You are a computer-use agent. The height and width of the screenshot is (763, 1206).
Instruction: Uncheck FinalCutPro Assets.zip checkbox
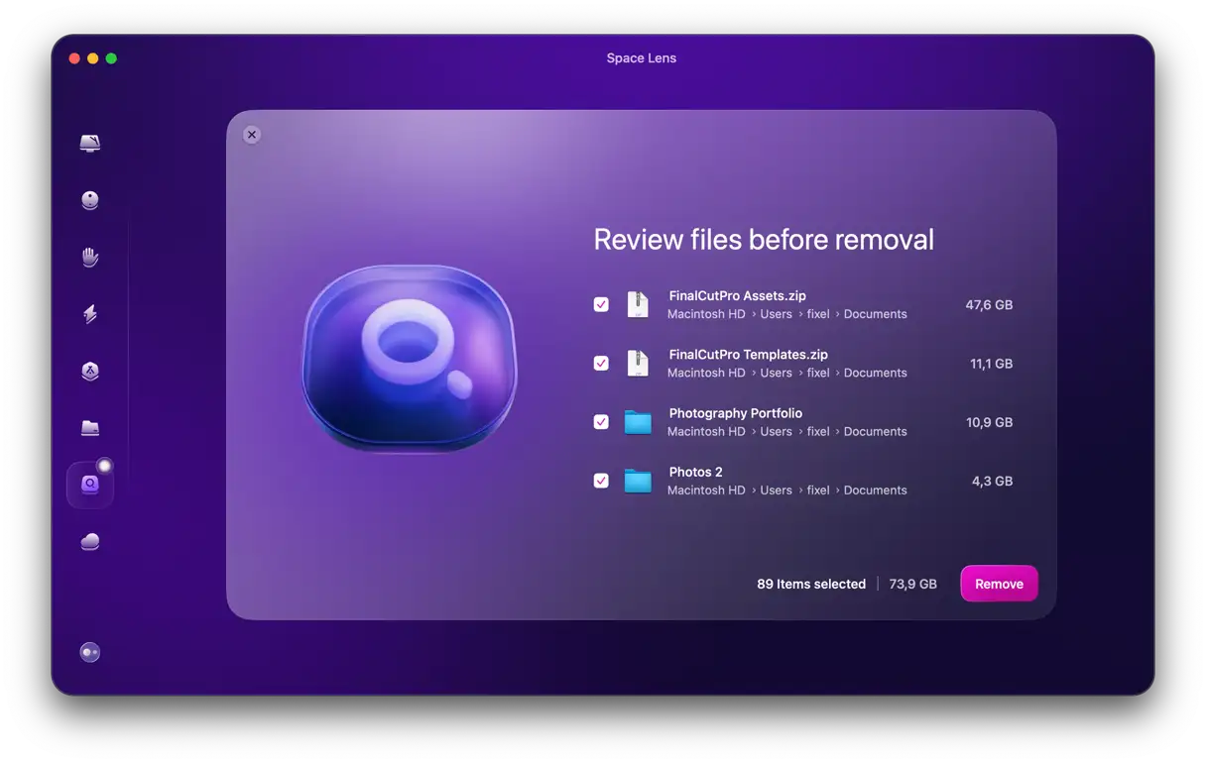(601, 304)
